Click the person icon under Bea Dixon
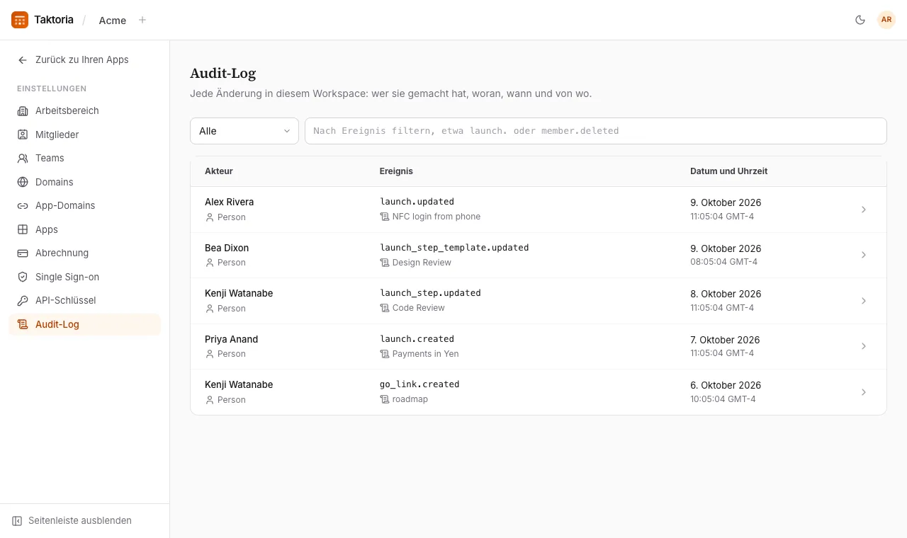 pyautogui.click(x=210, y=263)
